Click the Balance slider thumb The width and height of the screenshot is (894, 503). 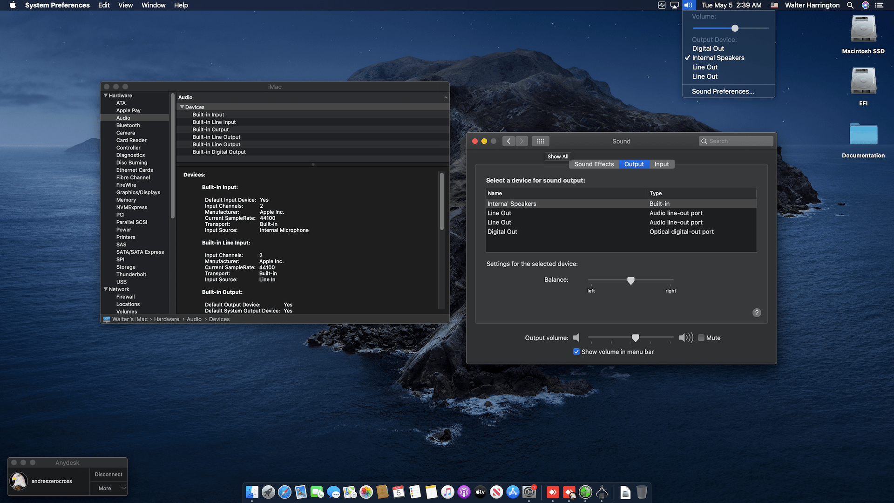[630, 280]
